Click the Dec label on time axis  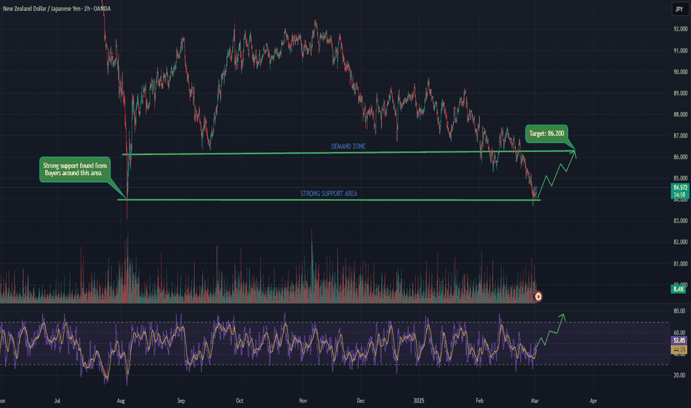pyautogui.click(x=360, y=401)
